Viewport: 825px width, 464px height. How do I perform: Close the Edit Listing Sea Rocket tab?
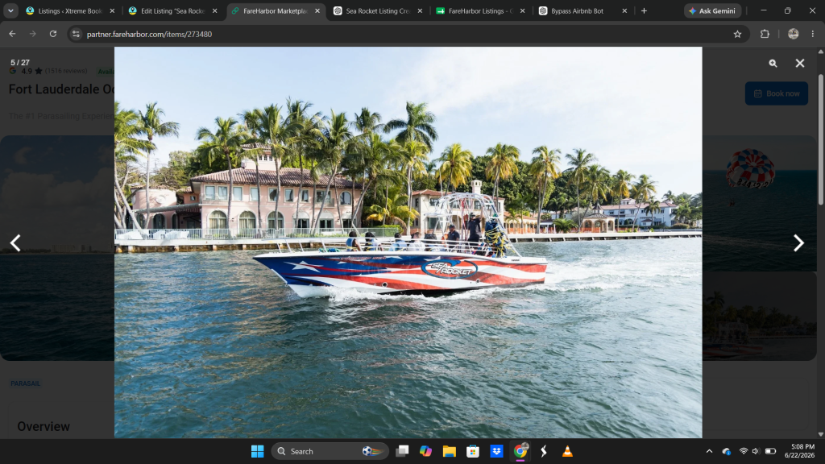[214, 10]
